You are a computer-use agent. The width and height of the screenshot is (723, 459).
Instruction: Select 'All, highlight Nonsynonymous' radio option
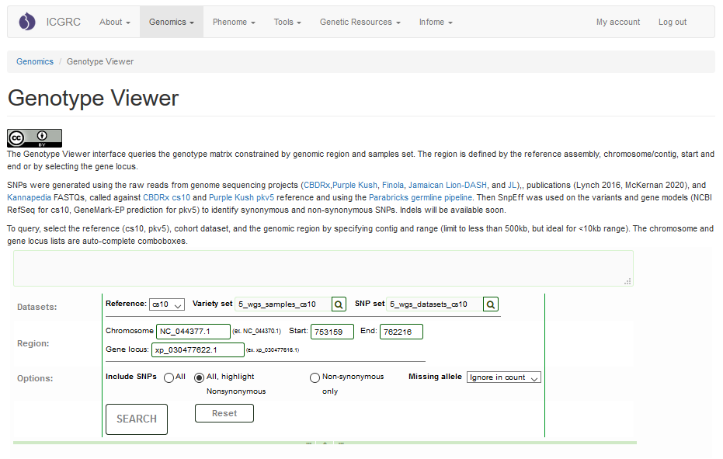(x=200, y=377)
